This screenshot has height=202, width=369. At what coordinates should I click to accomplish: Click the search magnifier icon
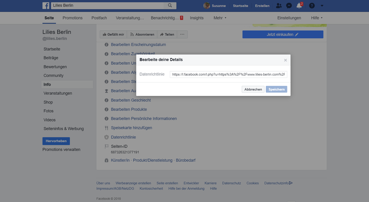click(x=170, y=6)
